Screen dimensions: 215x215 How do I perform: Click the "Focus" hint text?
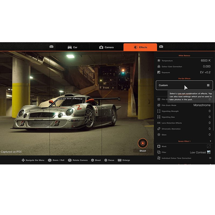(111, 160)
